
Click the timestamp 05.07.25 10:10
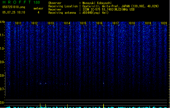[x=14, y=12]
